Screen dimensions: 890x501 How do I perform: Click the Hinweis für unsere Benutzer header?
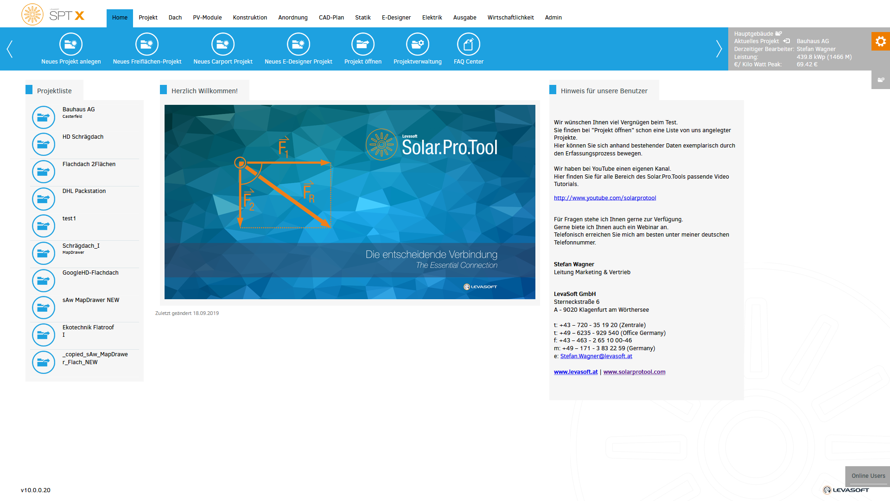pos(604,91)
